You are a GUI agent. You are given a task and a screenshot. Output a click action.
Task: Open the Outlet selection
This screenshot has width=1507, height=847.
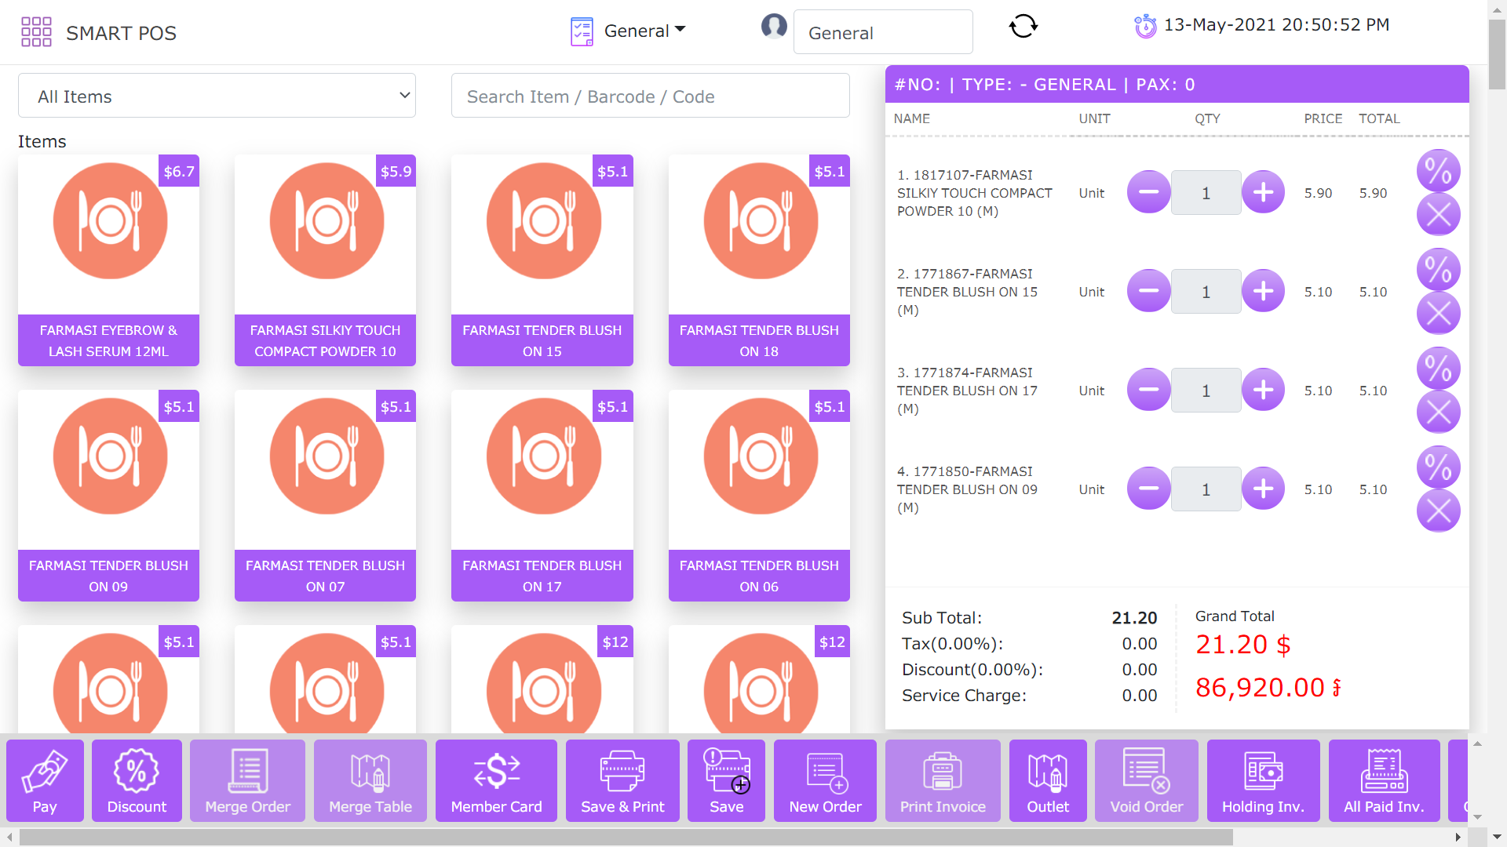point(1048,780)
